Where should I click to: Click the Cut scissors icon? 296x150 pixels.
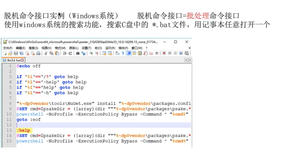[x=46, y=53]
